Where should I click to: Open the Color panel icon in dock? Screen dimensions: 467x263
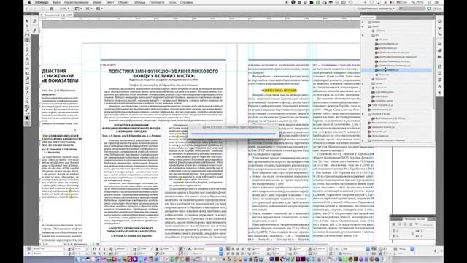pos(439,50)
